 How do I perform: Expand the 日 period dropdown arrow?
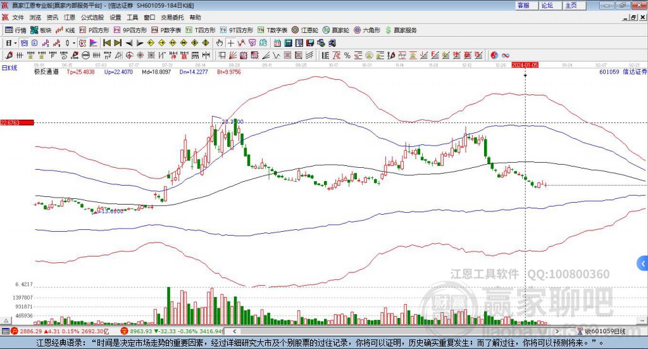(x=15, y=43)
